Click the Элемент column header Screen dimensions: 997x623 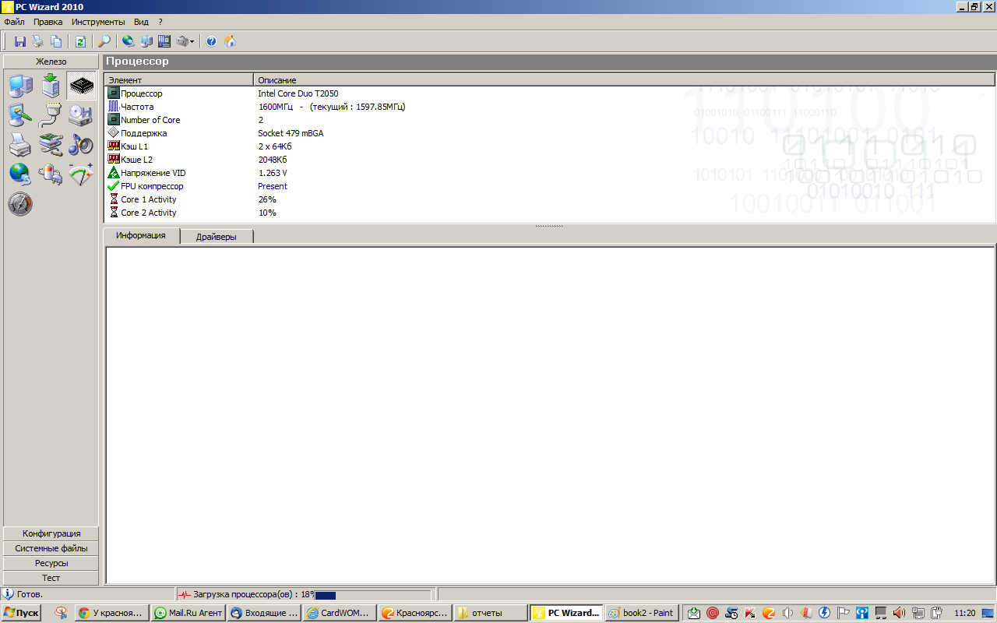pos(179,80)
